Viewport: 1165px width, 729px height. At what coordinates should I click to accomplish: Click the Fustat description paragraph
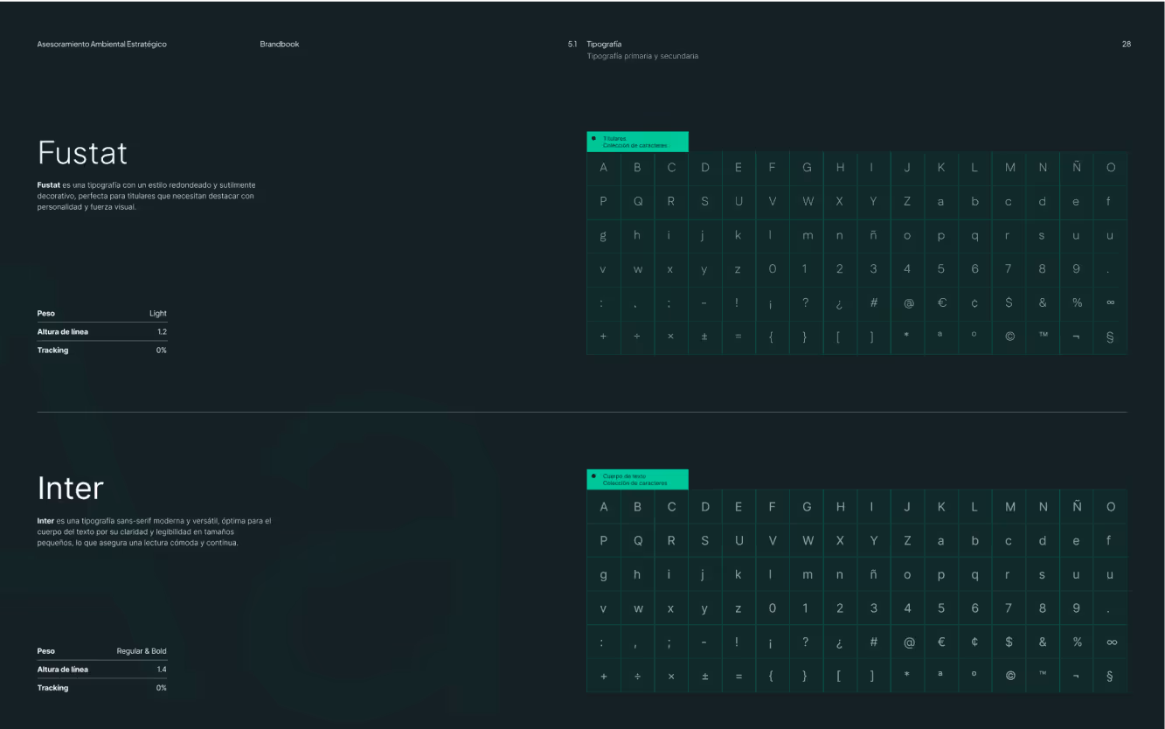point(146,196)
